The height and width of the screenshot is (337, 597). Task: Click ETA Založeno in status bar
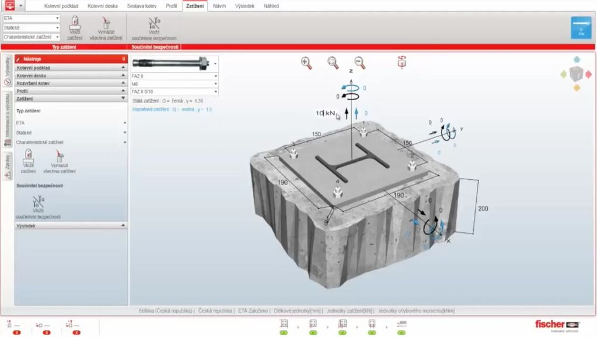(x=253, y=311)
